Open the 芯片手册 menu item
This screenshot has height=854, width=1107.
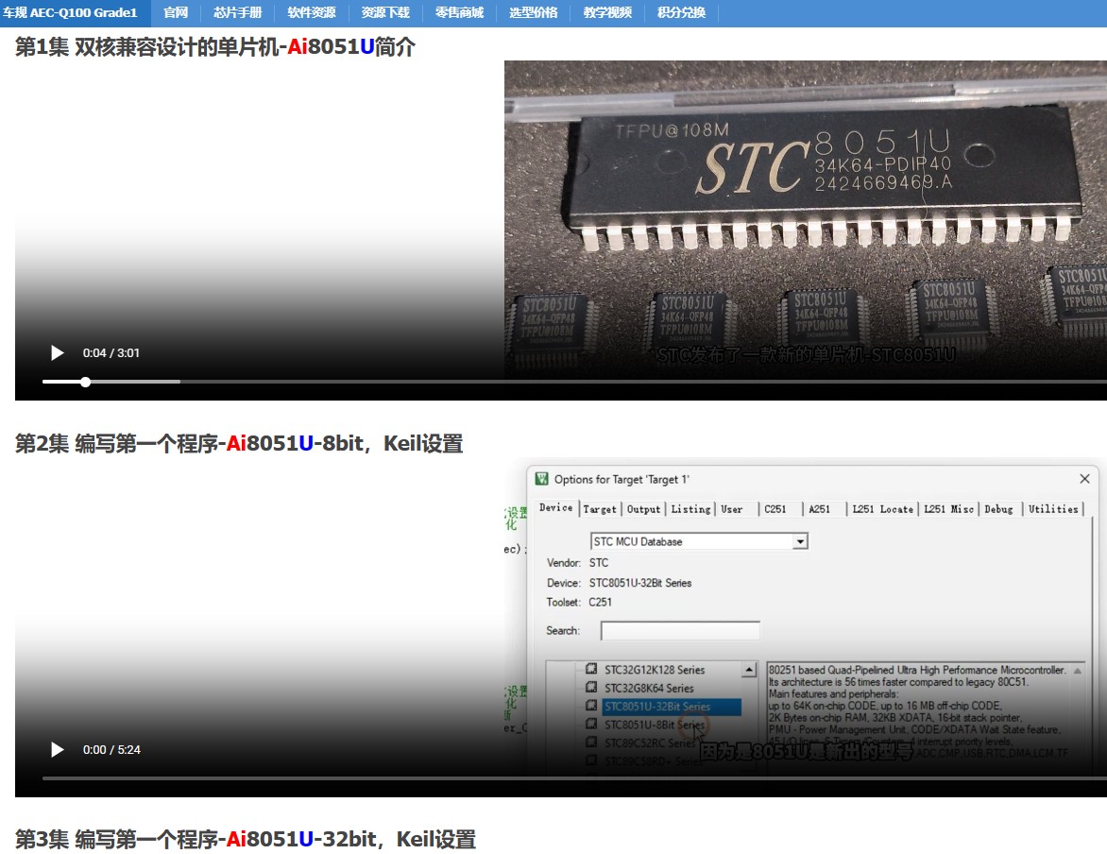[237, 12]
